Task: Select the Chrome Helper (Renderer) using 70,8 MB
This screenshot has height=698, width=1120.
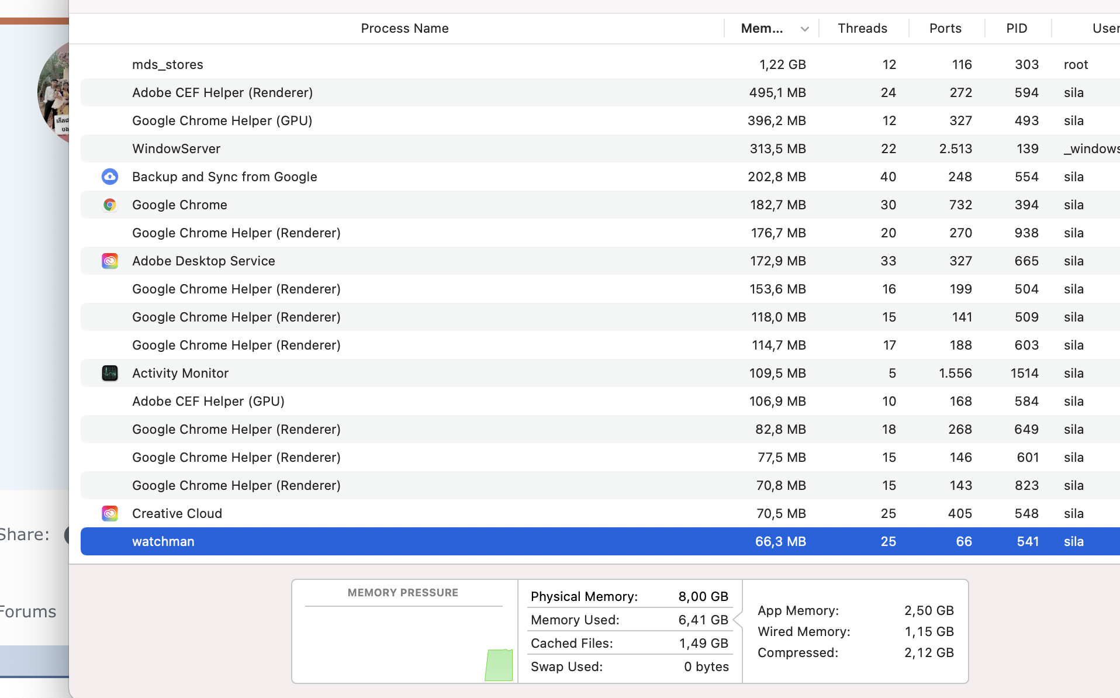Action: pyautogui.click(x=600, y=485)
